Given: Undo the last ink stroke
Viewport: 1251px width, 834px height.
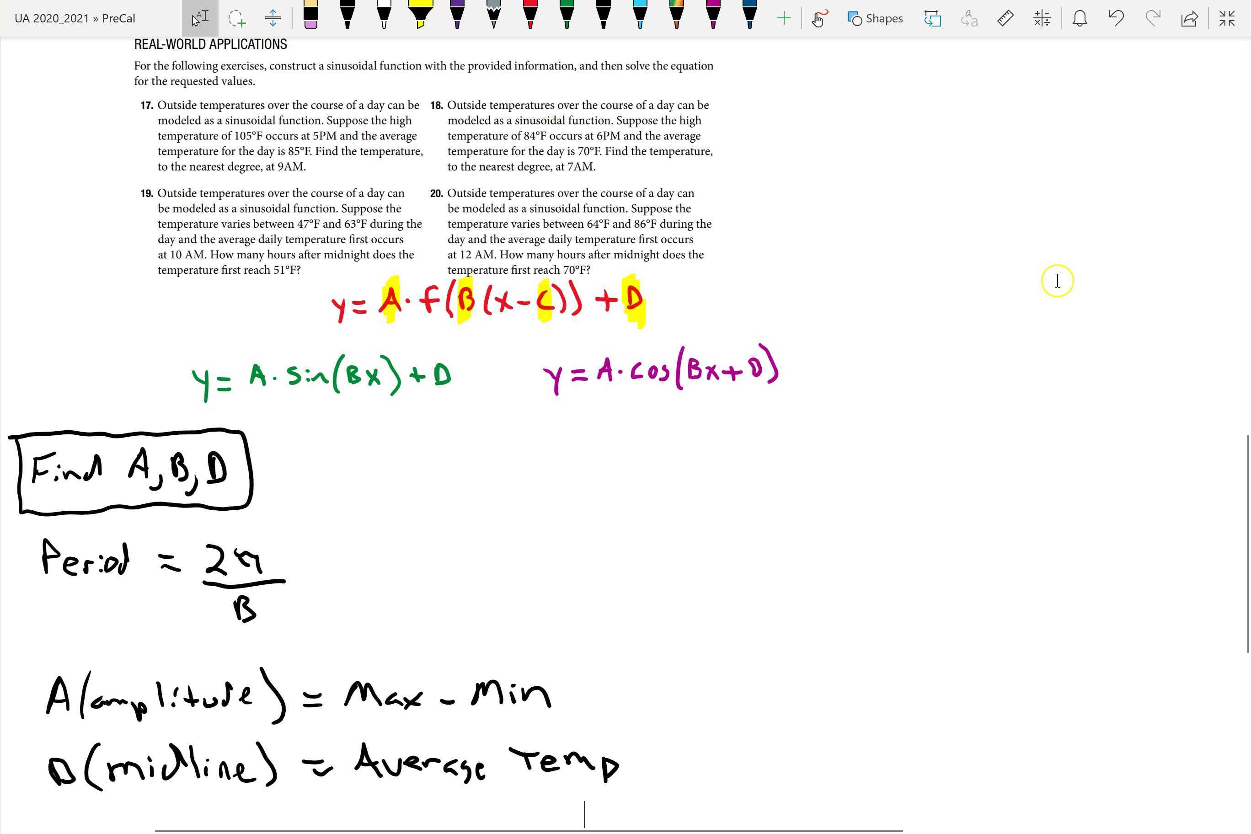Looking at the screenshot, I should coord(1116,19).
